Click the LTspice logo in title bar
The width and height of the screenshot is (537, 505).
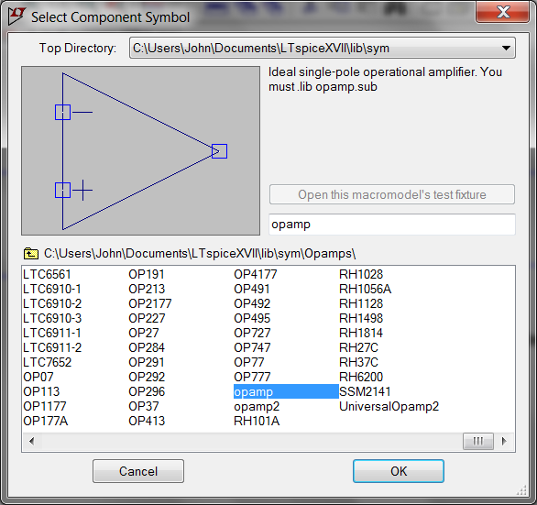tap(16, 16)
